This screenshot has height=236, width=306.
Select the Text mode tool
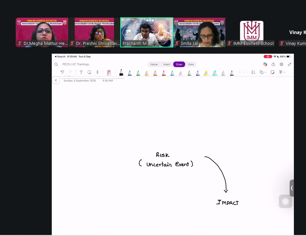tap(81, 72)
